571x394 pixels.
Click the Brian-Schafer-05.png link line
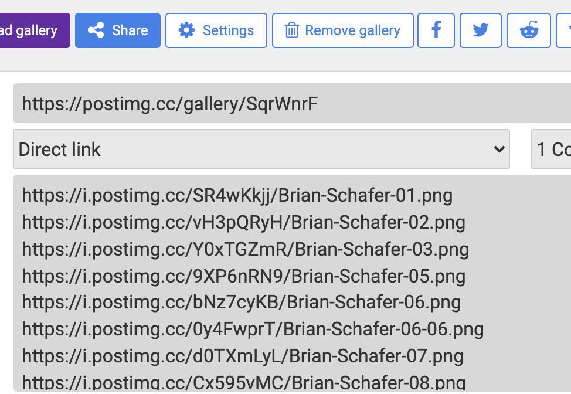click(x=243, y=276)
